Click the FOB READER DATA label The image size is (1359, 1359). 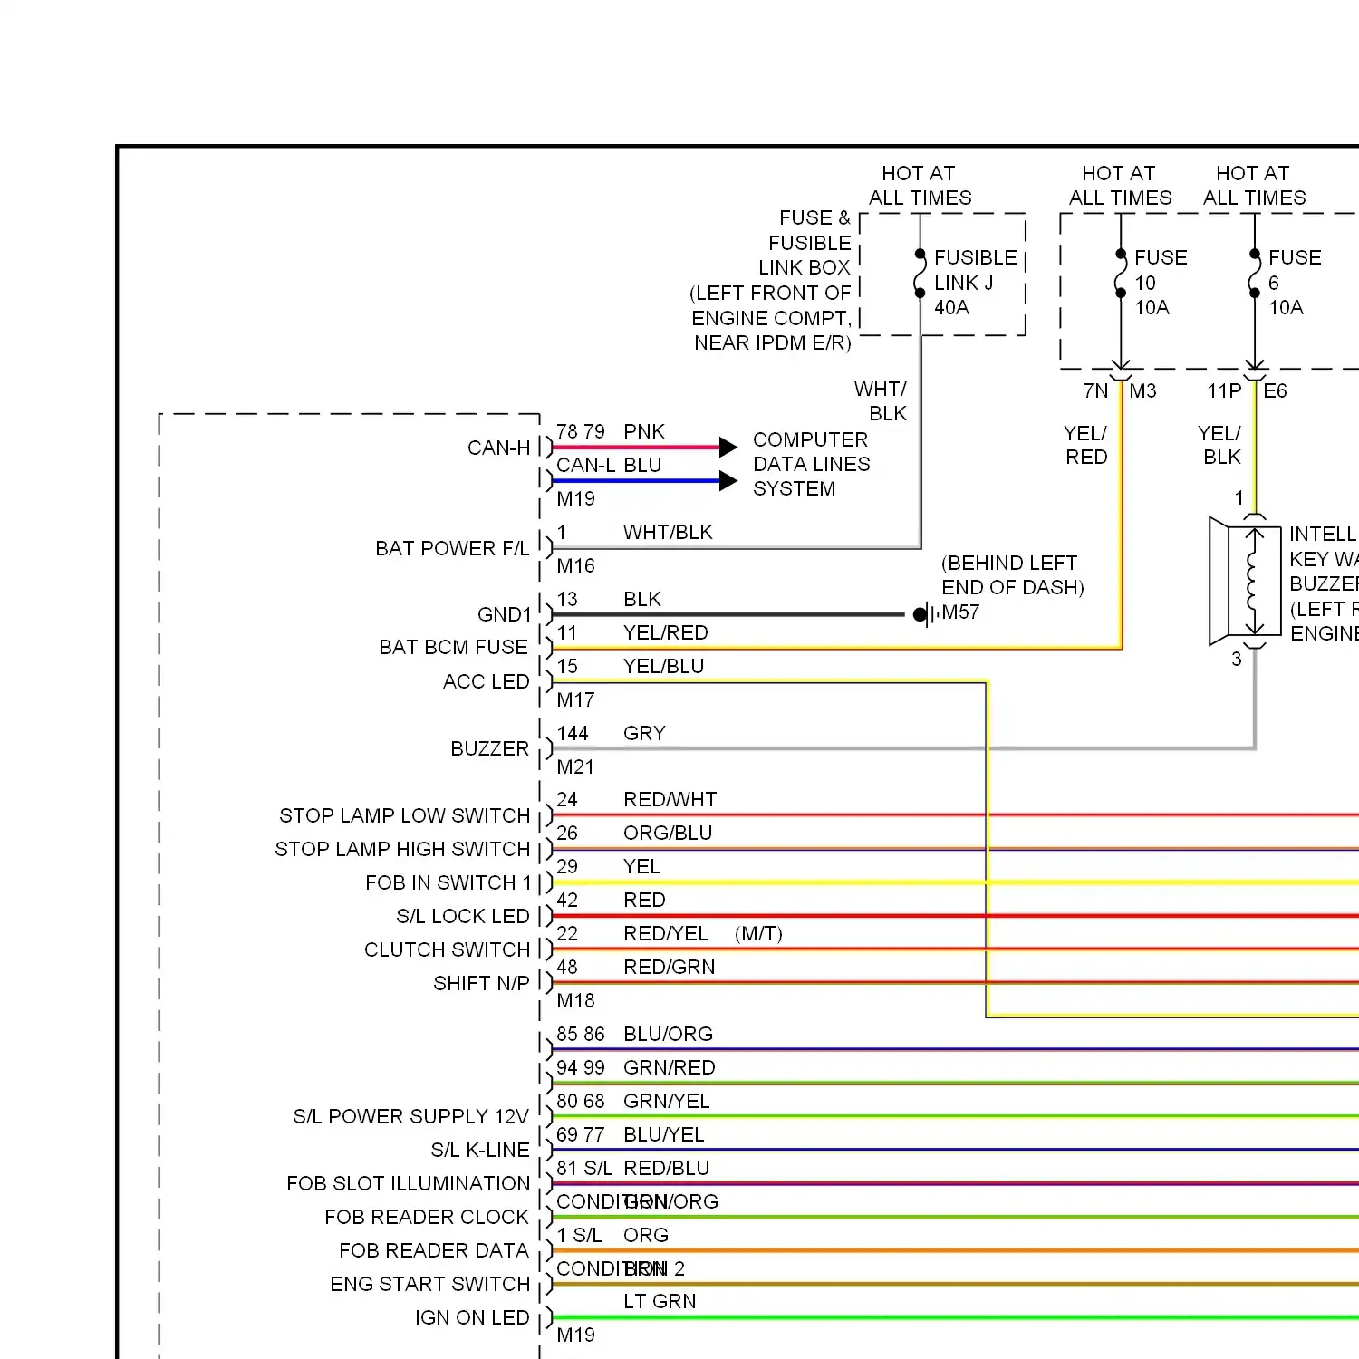coord(433,1250)
